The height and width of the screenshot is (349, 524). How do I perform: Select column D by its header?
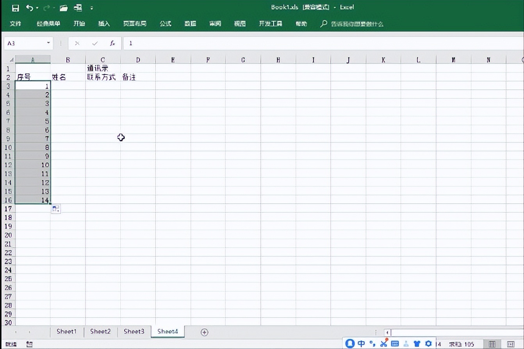pyautogui.click(x=138, y=60)
